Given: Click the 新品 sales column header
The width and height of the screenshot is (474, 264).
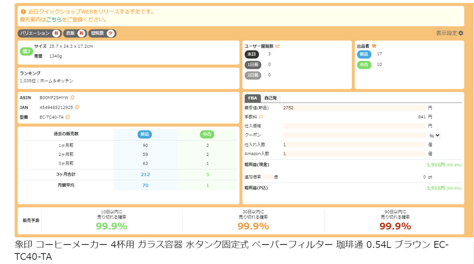Looking at the screenshot, I should [144, 134].
